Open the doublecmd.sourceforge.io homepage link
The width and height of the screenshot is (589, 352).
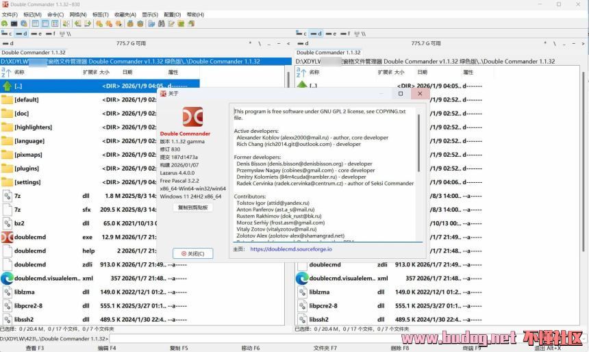(291, 249)
